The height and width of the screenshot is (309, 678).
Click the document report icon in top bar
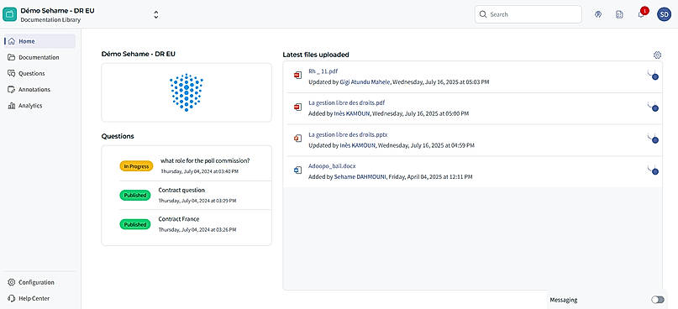[x=619, y=14]
